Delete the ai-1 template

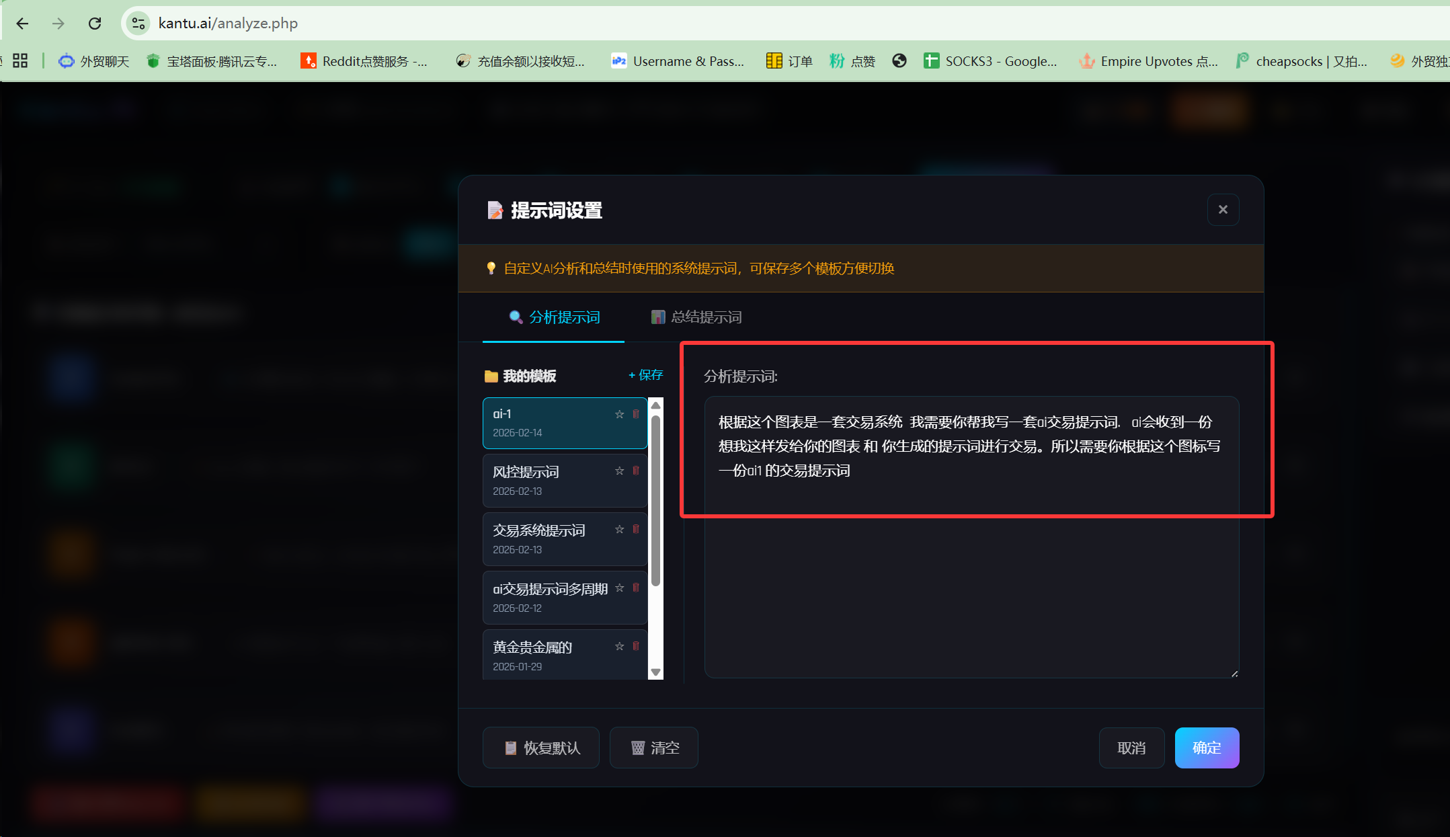[636, 414]
